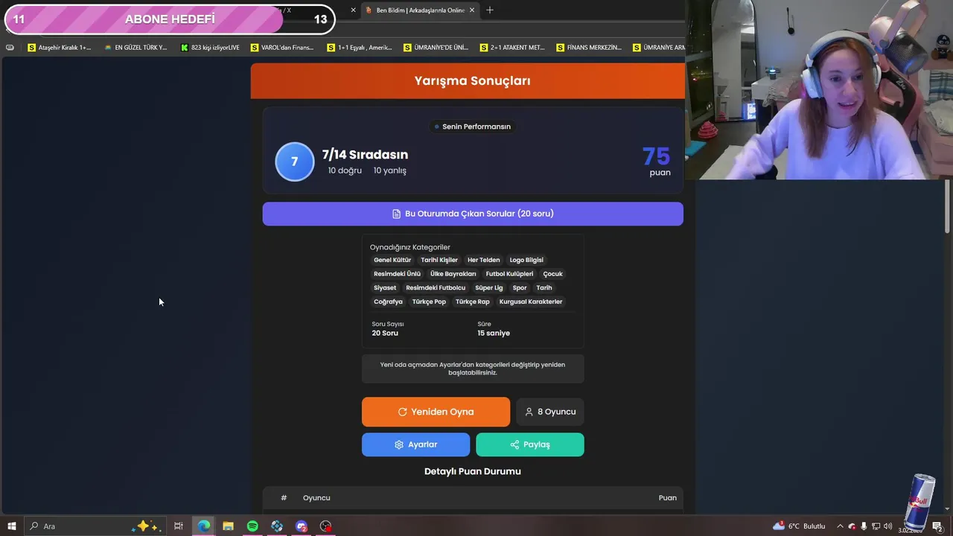Open Bu Oturumda Çıkan Sorular (20 soru)
The image size is (953, 536).
point(473,214)
